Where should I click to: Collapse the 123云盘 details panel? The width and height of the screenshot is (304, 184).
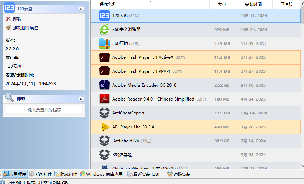[x=81, y=9]
